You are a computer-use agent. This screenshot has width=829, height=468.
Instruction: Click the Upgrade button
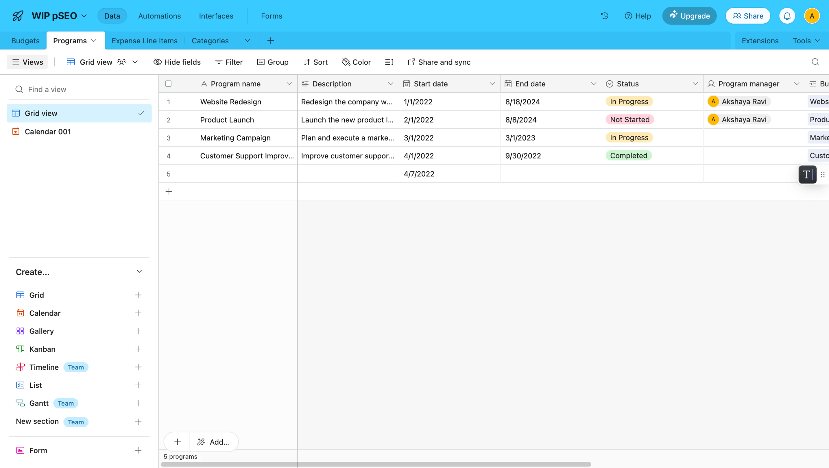(689, 16)
